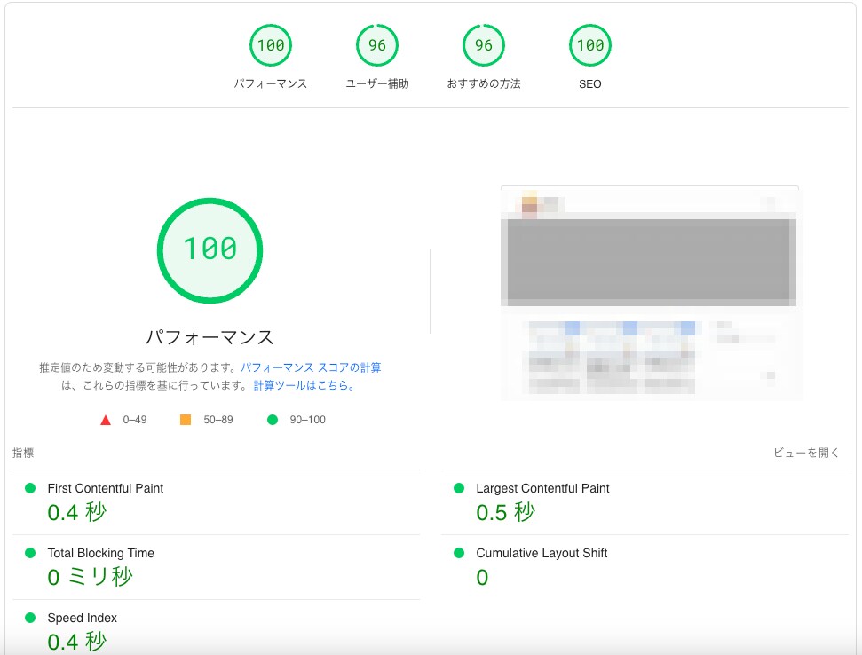Click the large 100 performance circle
Viewport: 862px width, 655px height.
210,250
